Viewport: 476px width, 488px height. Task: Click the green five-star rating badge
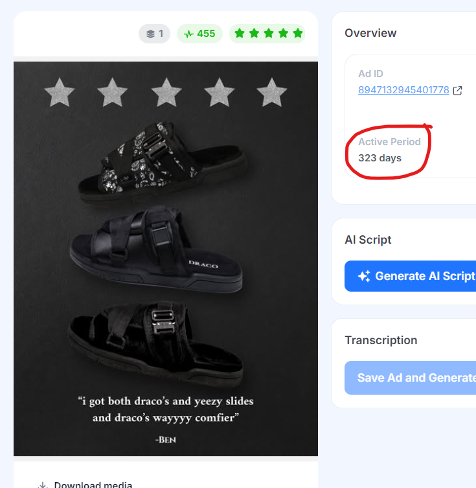pos(267,34)
